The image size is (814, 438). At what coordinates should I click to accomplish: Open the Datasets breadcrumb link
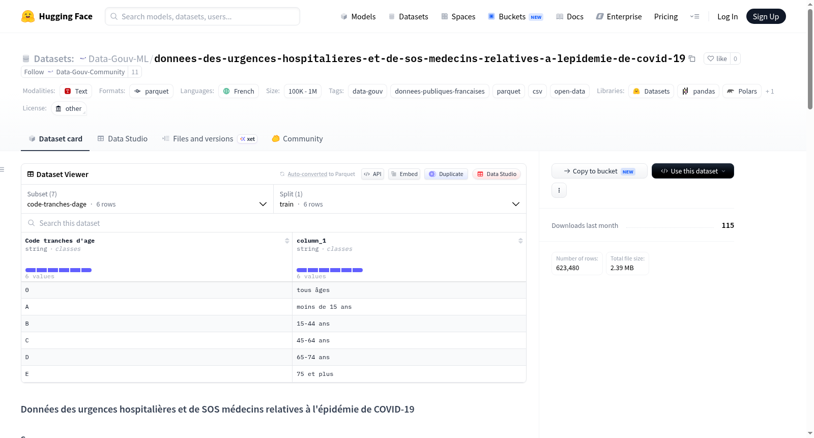coord(53,59)
